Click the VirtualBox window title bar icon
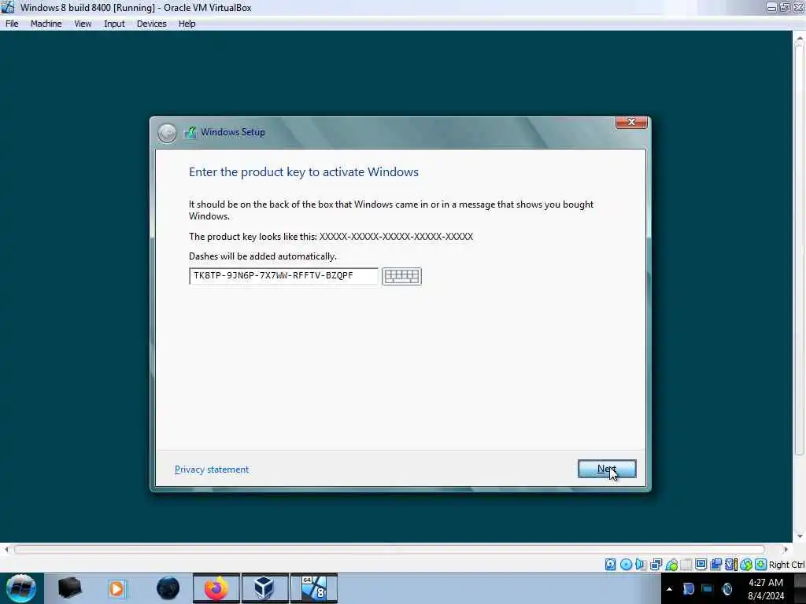Image resolution: width=806 pixels, height=604 pixels. pos(8,8)
